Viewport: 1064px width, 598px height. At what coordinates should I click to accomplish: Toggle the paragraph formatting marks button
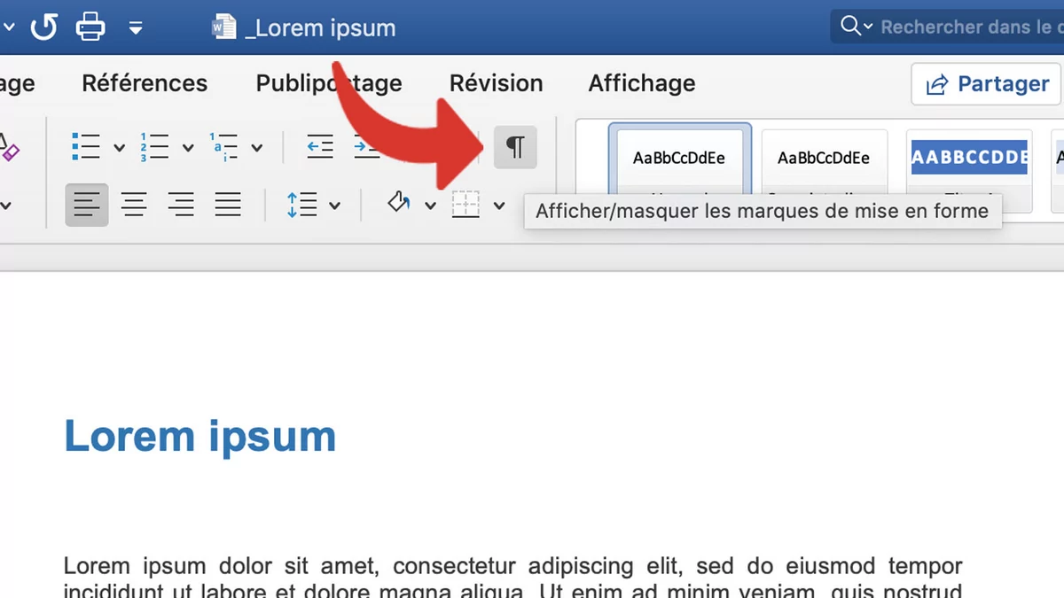(515, 146)
